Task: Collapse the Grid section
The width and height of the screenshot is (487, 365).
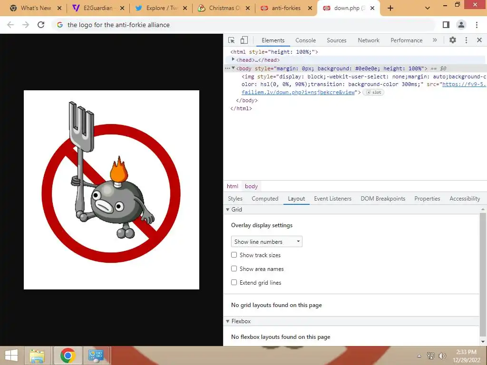Action: point(228,210)
